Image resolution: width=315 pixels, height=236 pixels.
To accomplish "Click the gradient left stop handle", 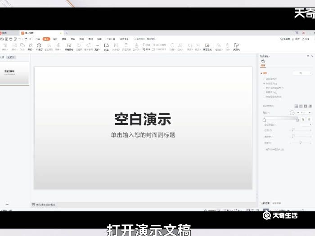I will click(x=265, y=120).
